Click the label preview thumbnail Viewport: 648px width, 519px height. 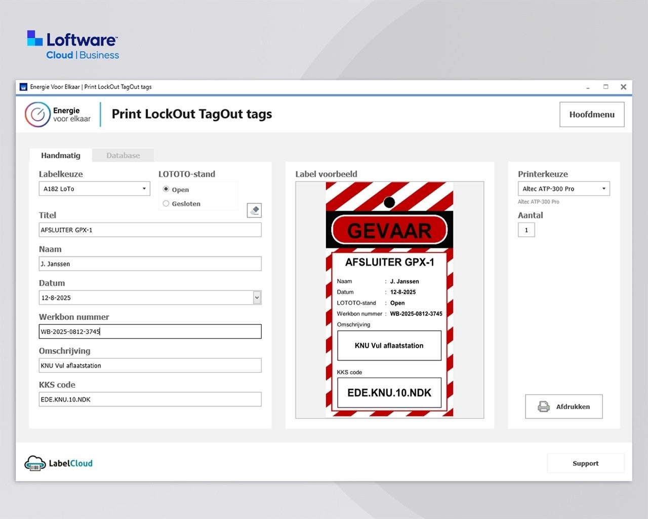coord(389,300)
